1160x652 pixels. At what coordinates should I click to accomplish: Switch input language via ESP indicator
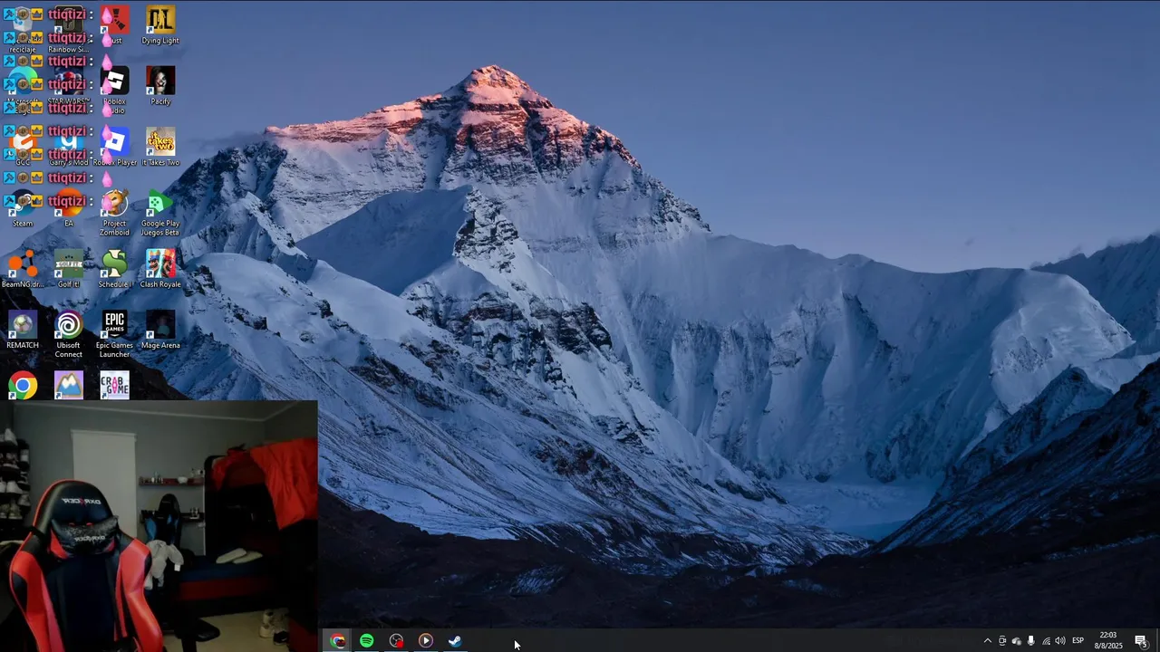[x=1078, y=641]
